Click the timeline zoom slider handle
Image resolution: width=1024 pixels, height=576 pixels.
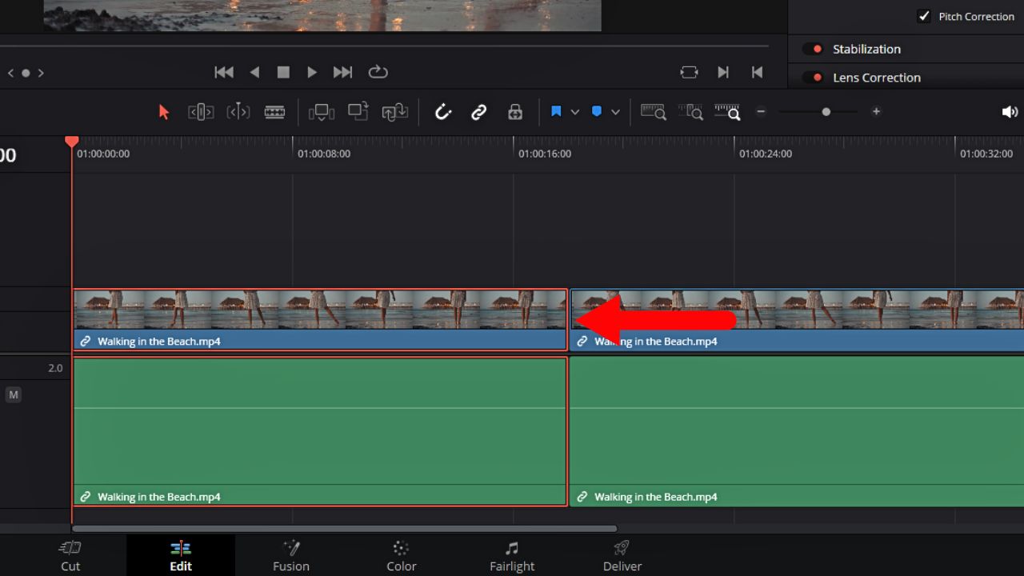[826, 111]
